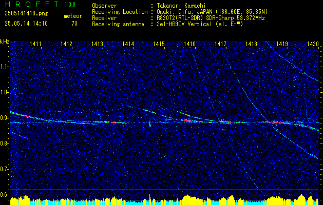
Task: Click the 1415 time marker
Action: coord(159,44)
